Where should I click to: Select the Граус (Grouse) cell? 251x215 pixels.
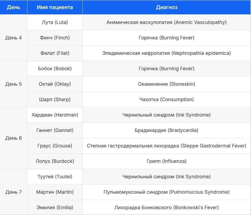coord(55,146)
